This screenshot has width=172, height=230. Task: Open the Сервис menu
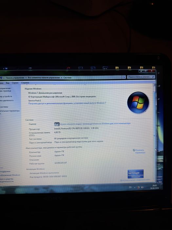tap(15, 83)
